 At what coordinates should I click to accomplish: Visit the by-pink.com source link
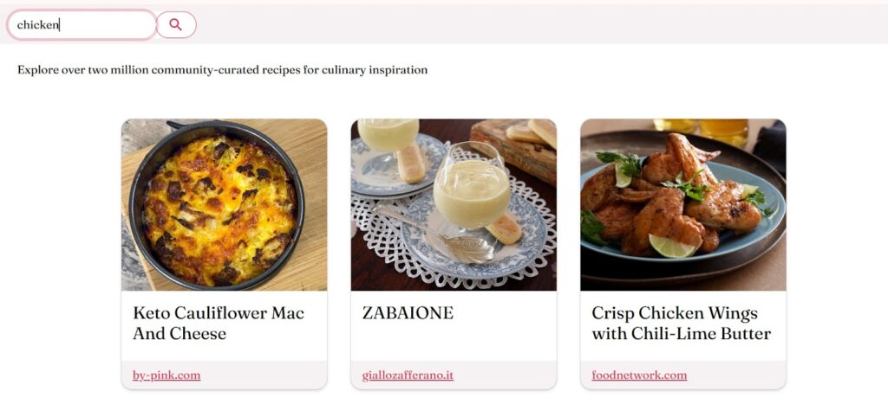pyautogui.click(x=166, y=376)
